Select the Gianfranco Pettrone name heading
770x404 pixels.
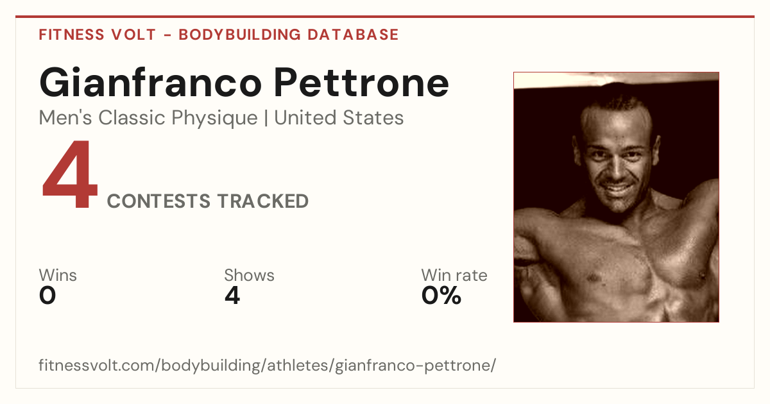244,82
